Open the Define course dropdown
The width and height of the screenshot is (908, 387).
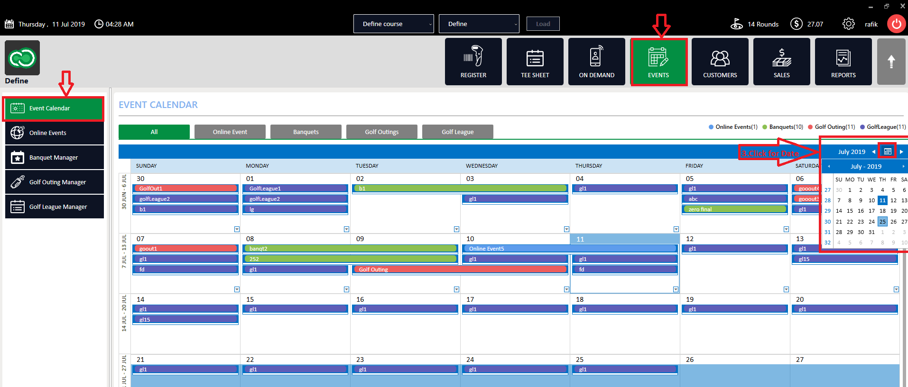click(x=394, y=24)
